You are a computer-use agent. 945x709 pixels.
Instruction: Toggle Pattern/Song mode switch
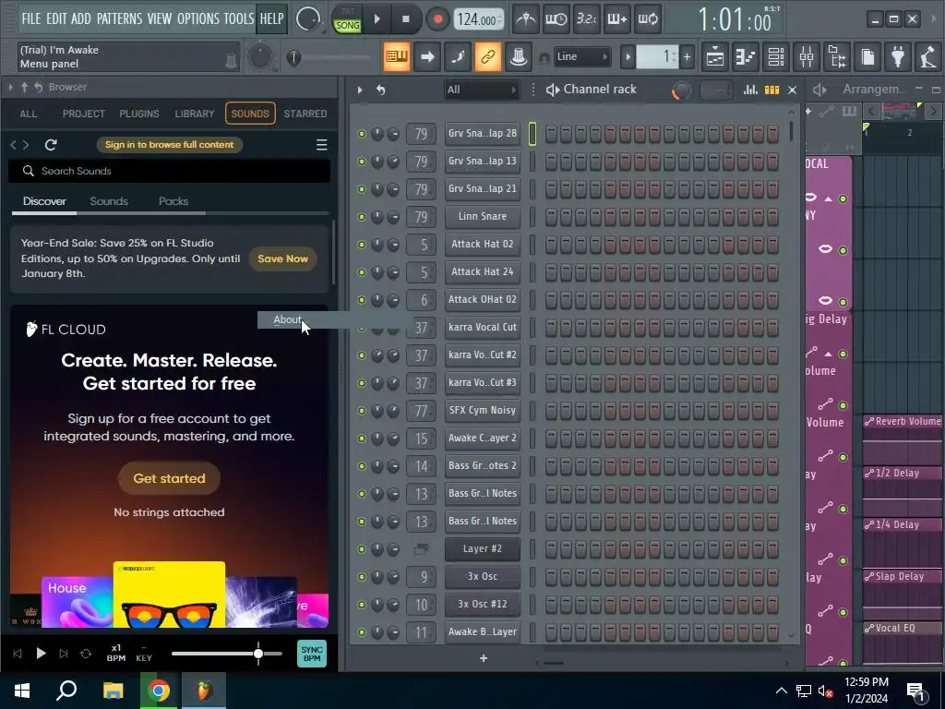[x=348, y=21]
